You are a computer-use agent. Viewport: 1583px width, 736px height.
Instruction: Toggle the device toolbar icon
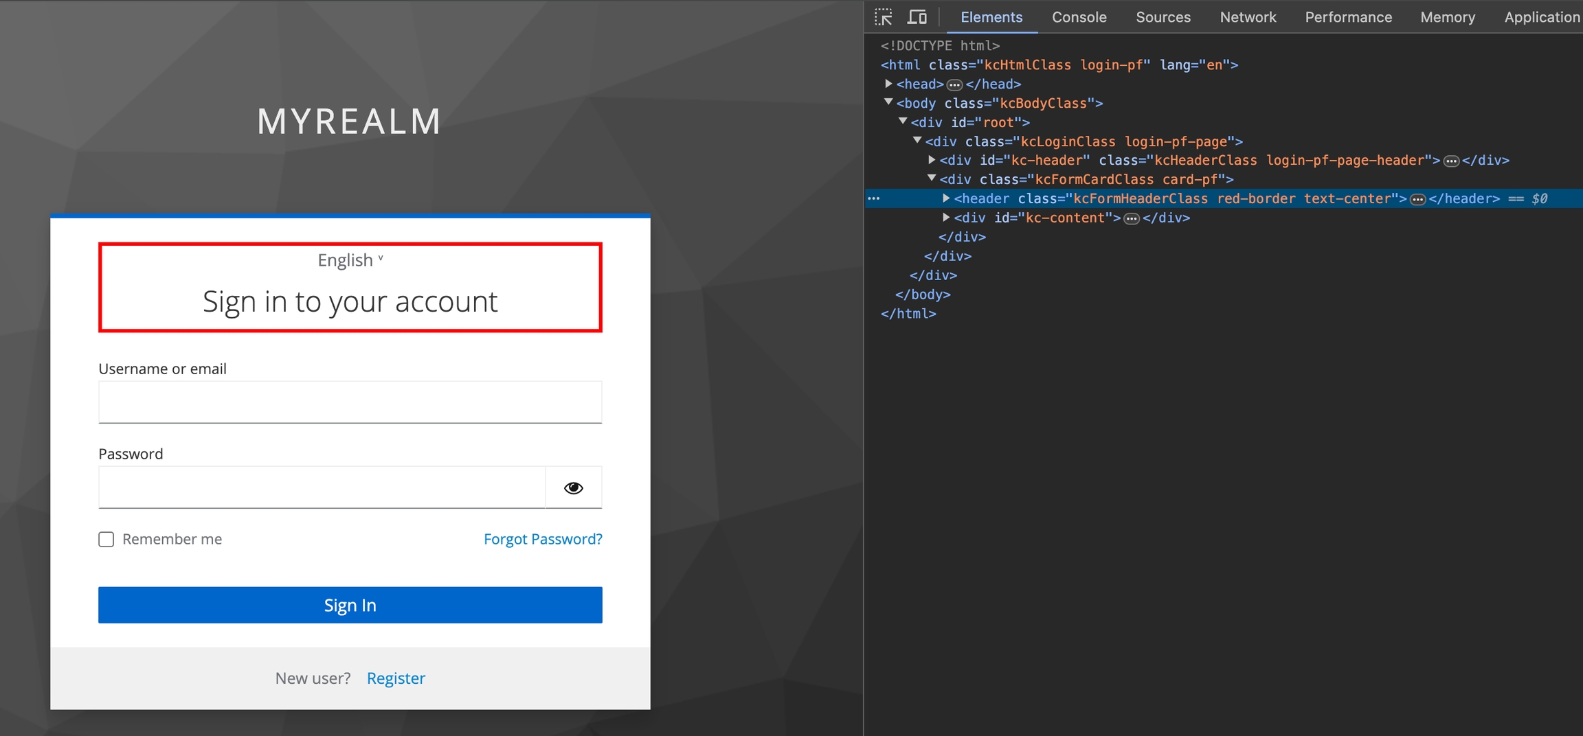click(917, 17)
